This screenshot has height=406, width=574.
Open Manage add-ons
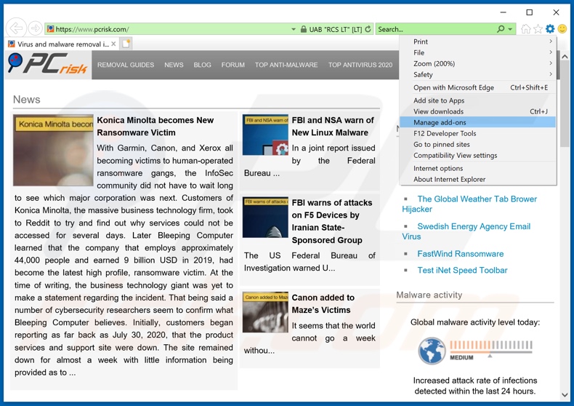pos(477,122)
